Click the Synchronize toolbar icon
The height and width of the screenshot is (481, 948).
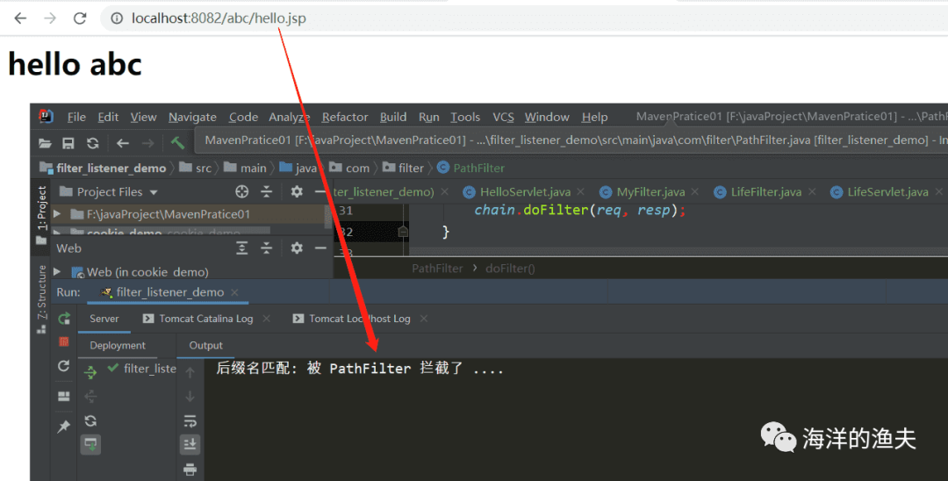click(92, 143)
